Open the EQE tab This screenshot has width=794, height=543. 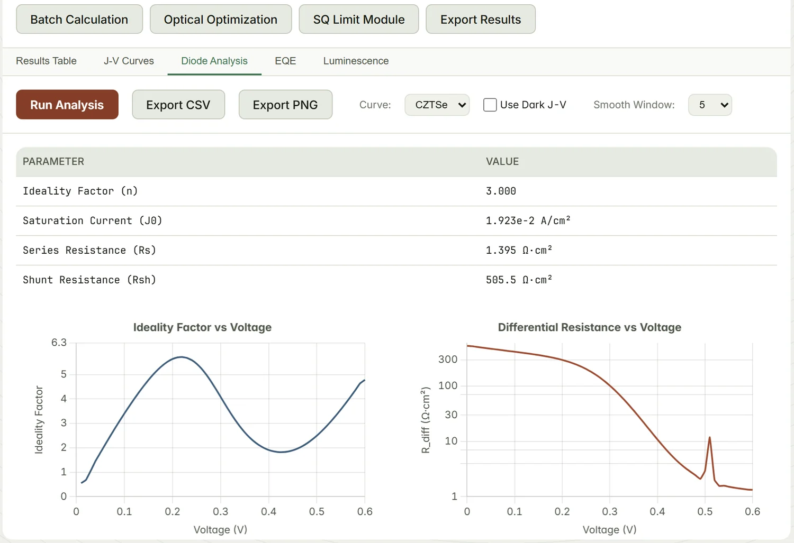pyautogui.click(x=285, y=61)
